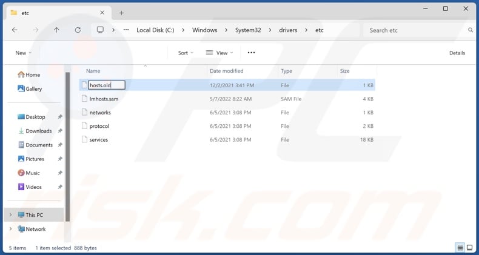Unpin Documents using its pin icon
Image resolution: width=479 pixels, height=255 pixels.
point(60,145)
